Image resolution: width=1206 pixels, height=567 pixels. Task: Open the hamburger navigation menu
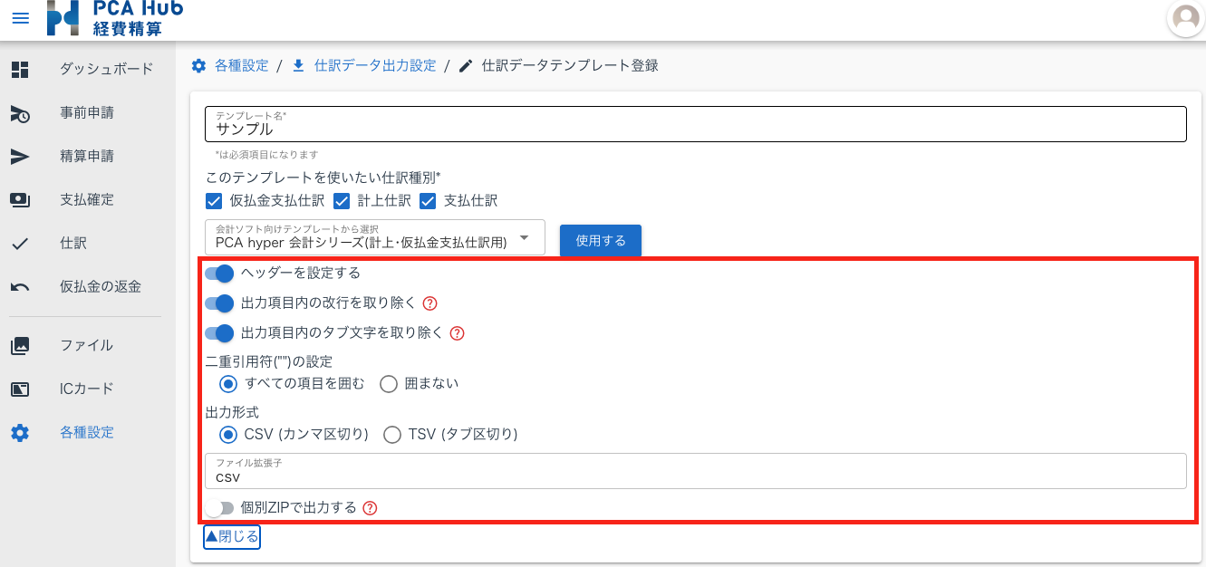click(21, 18)
